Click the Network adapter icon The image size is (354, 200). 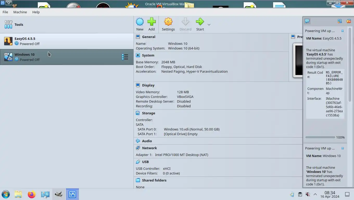click(138, 148)
